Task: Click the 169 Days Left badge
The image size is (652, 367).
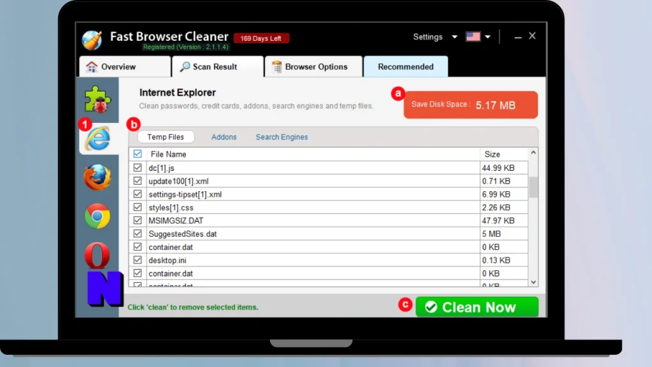Action: point(261,38)
